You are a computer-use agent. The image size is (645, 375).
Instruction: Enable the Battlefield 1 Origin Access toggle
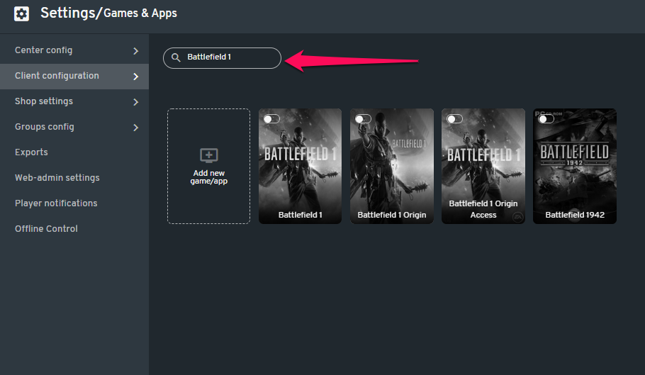pos(454,119)
